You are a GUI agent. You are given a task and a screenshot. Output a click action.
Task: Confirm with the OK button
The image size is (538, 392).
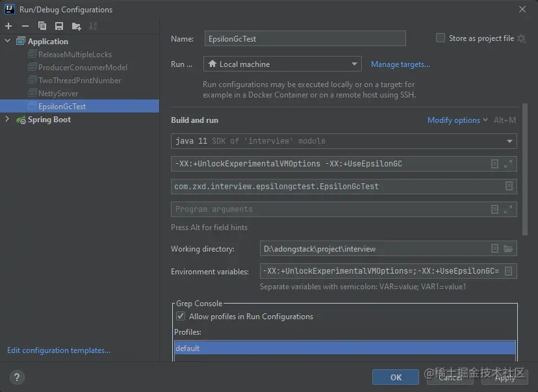[x=395, y=377]
